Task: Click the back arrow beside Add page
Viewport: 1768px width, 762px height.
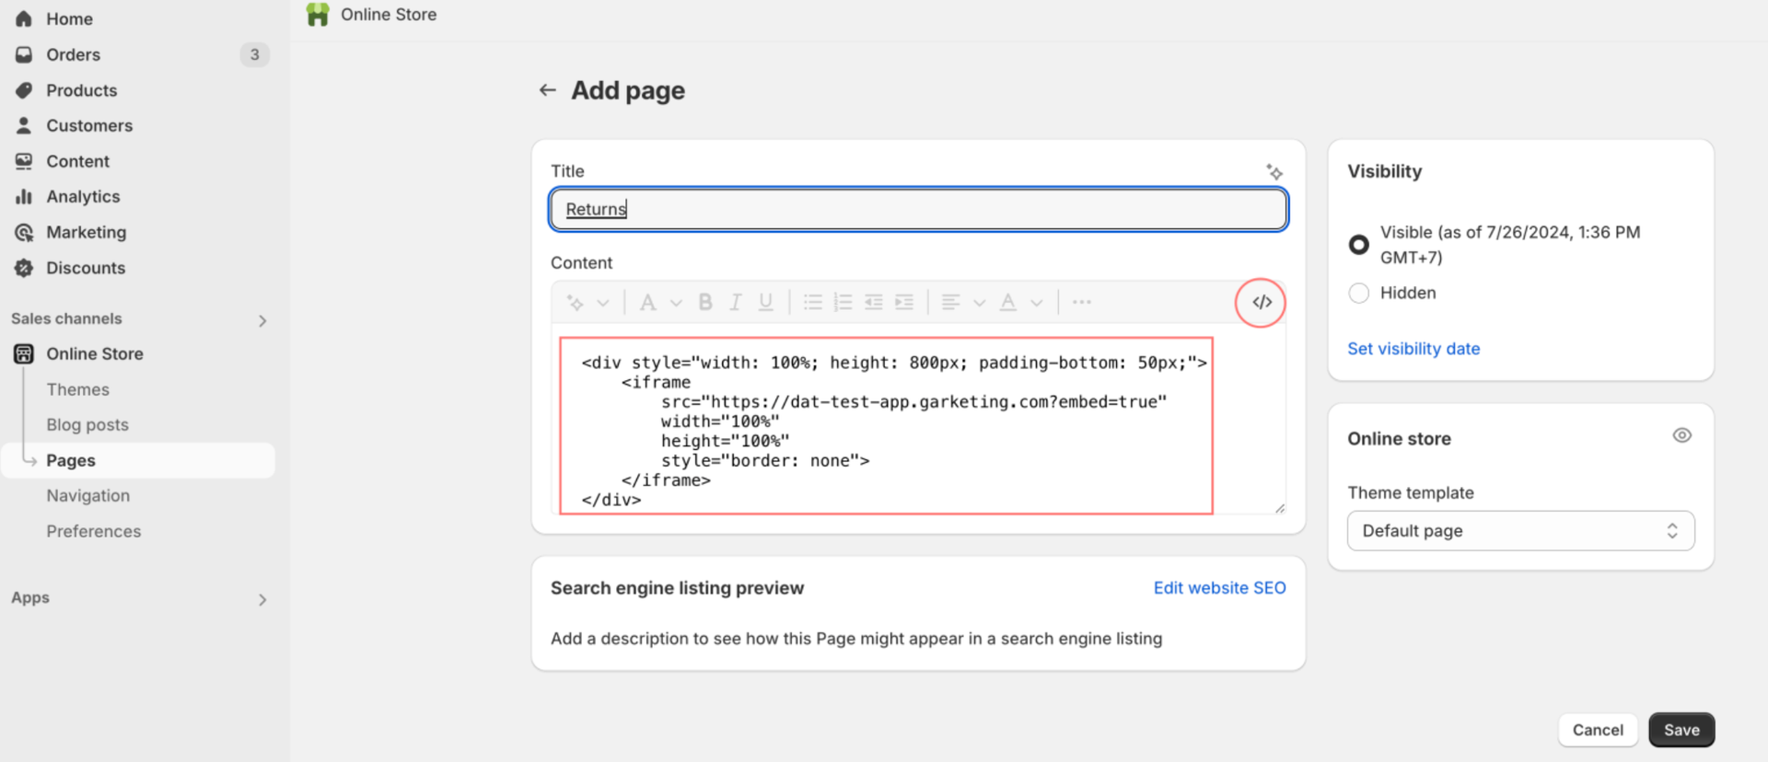Action: (547, 90)
